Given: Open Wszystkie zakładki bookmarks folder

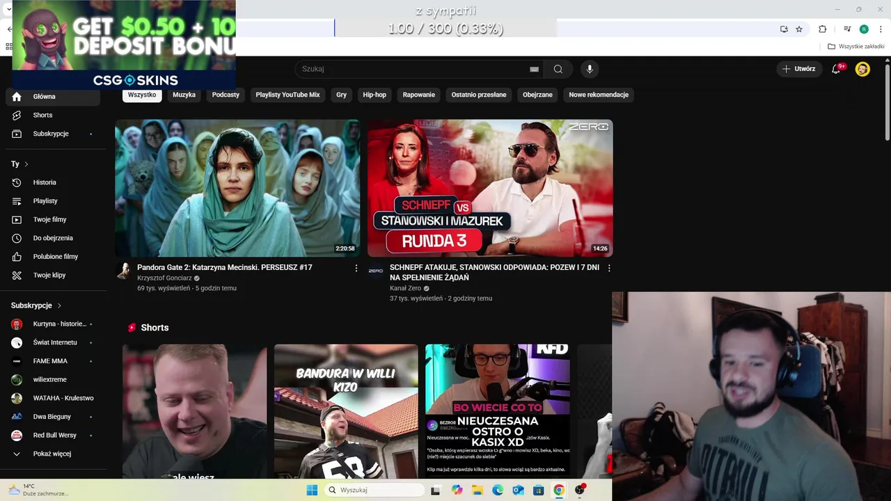Looking at the screenshot, I should click(855, 47).
